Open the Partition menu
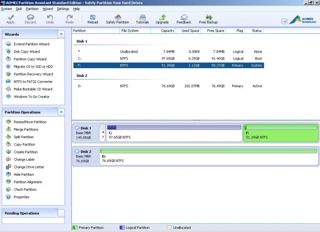The height and width of the screenshot is (232, 320). pos(32,9)
